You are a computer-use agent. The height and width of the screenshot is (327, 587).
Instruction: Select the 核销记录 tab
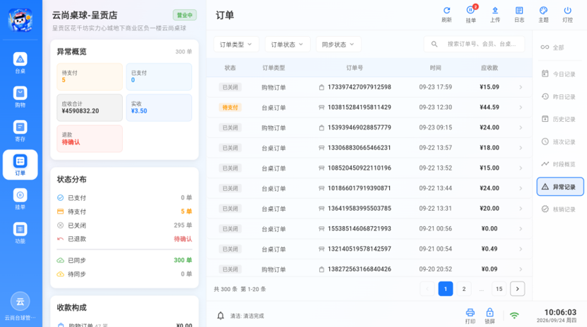(559, 209)
